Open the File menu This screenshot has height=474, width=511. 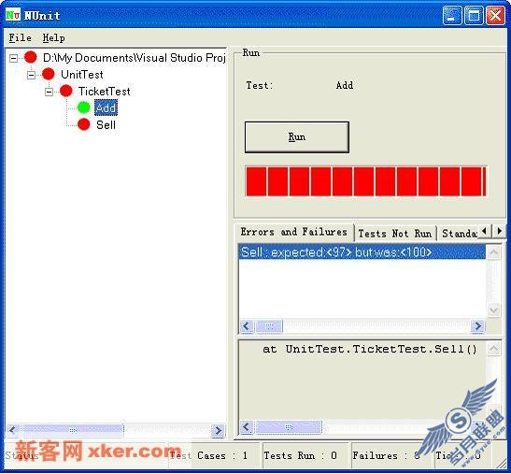[x=21, y=37]
